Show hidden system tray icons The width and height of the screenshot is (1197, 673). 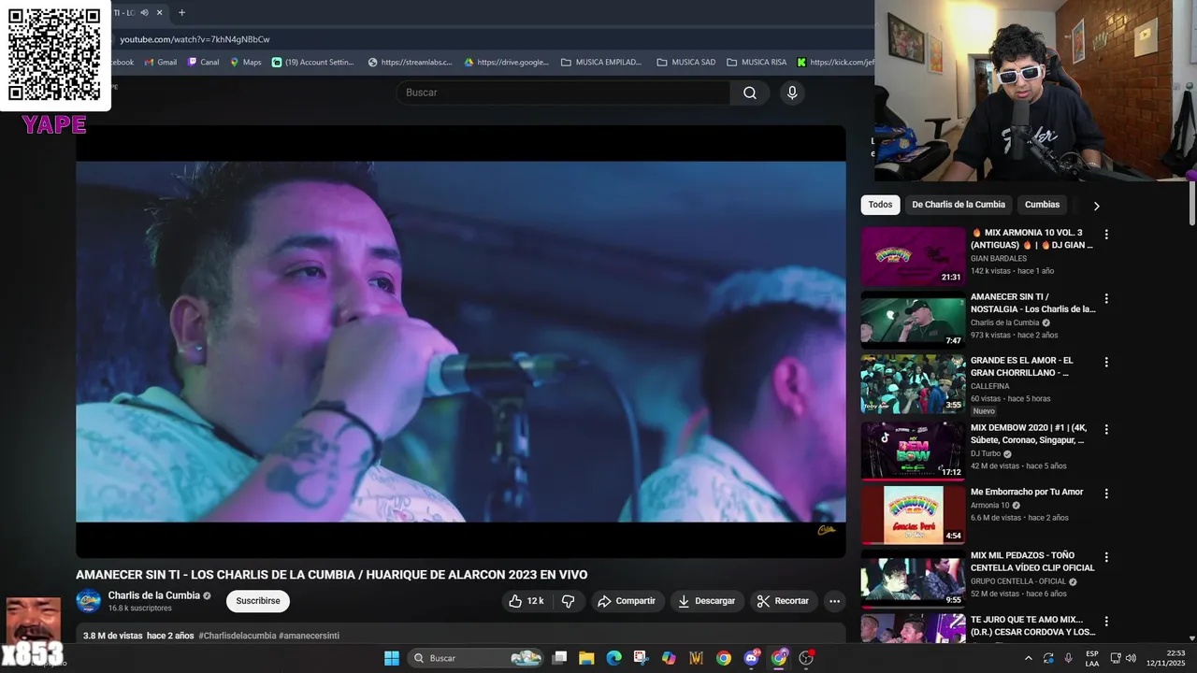point(1029,658)
